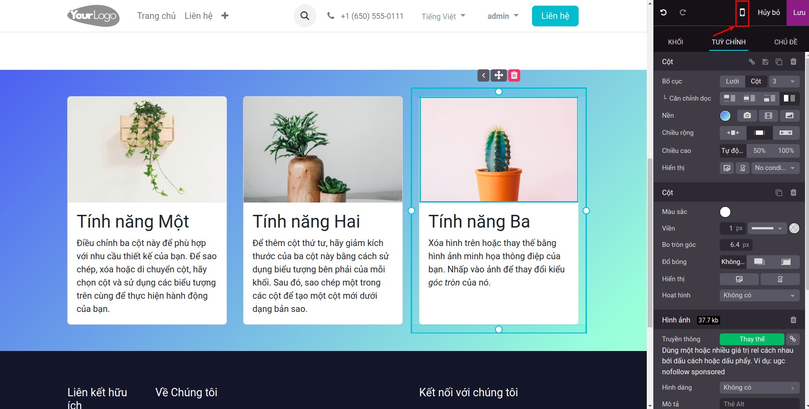Viewport: 809px width, 409px height.
Task: Open the Tiếng Việt language dropdown
Action: [443, 16]
